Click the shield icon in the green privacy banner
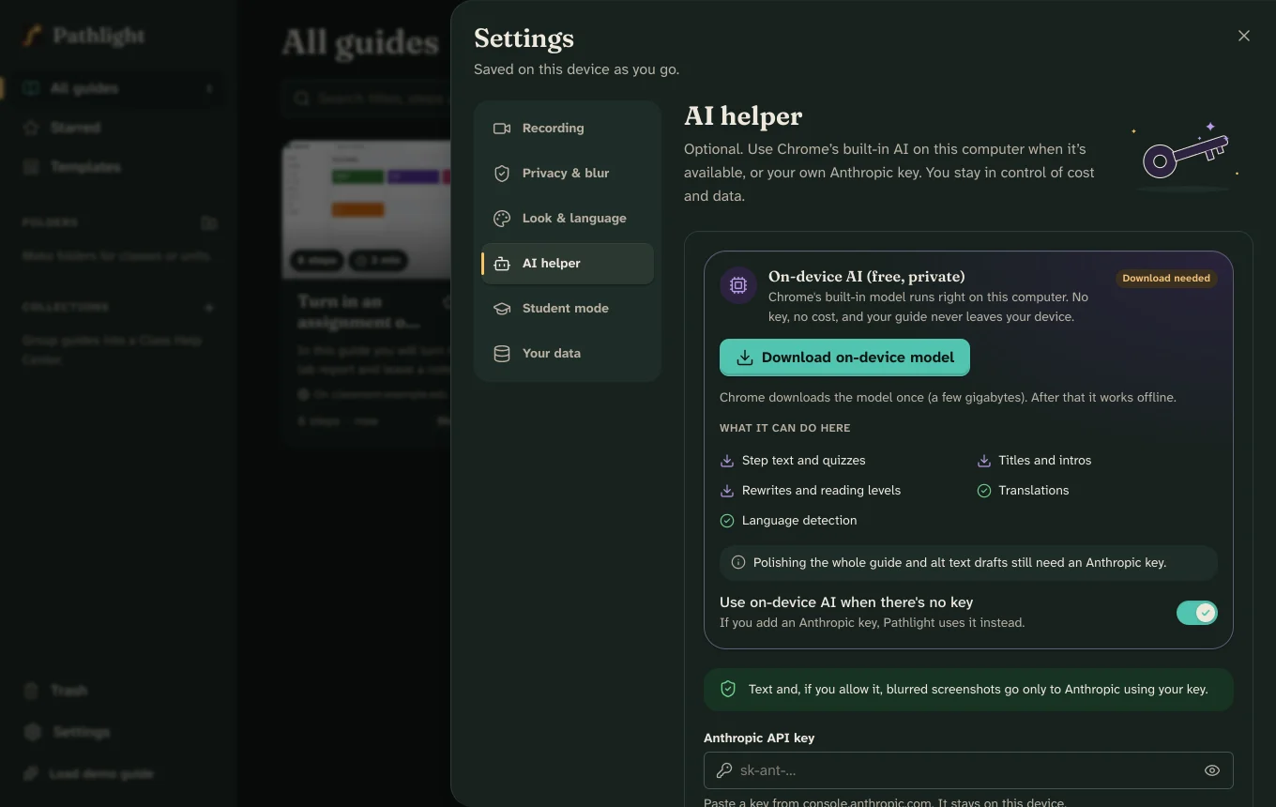 pos(728,690)
